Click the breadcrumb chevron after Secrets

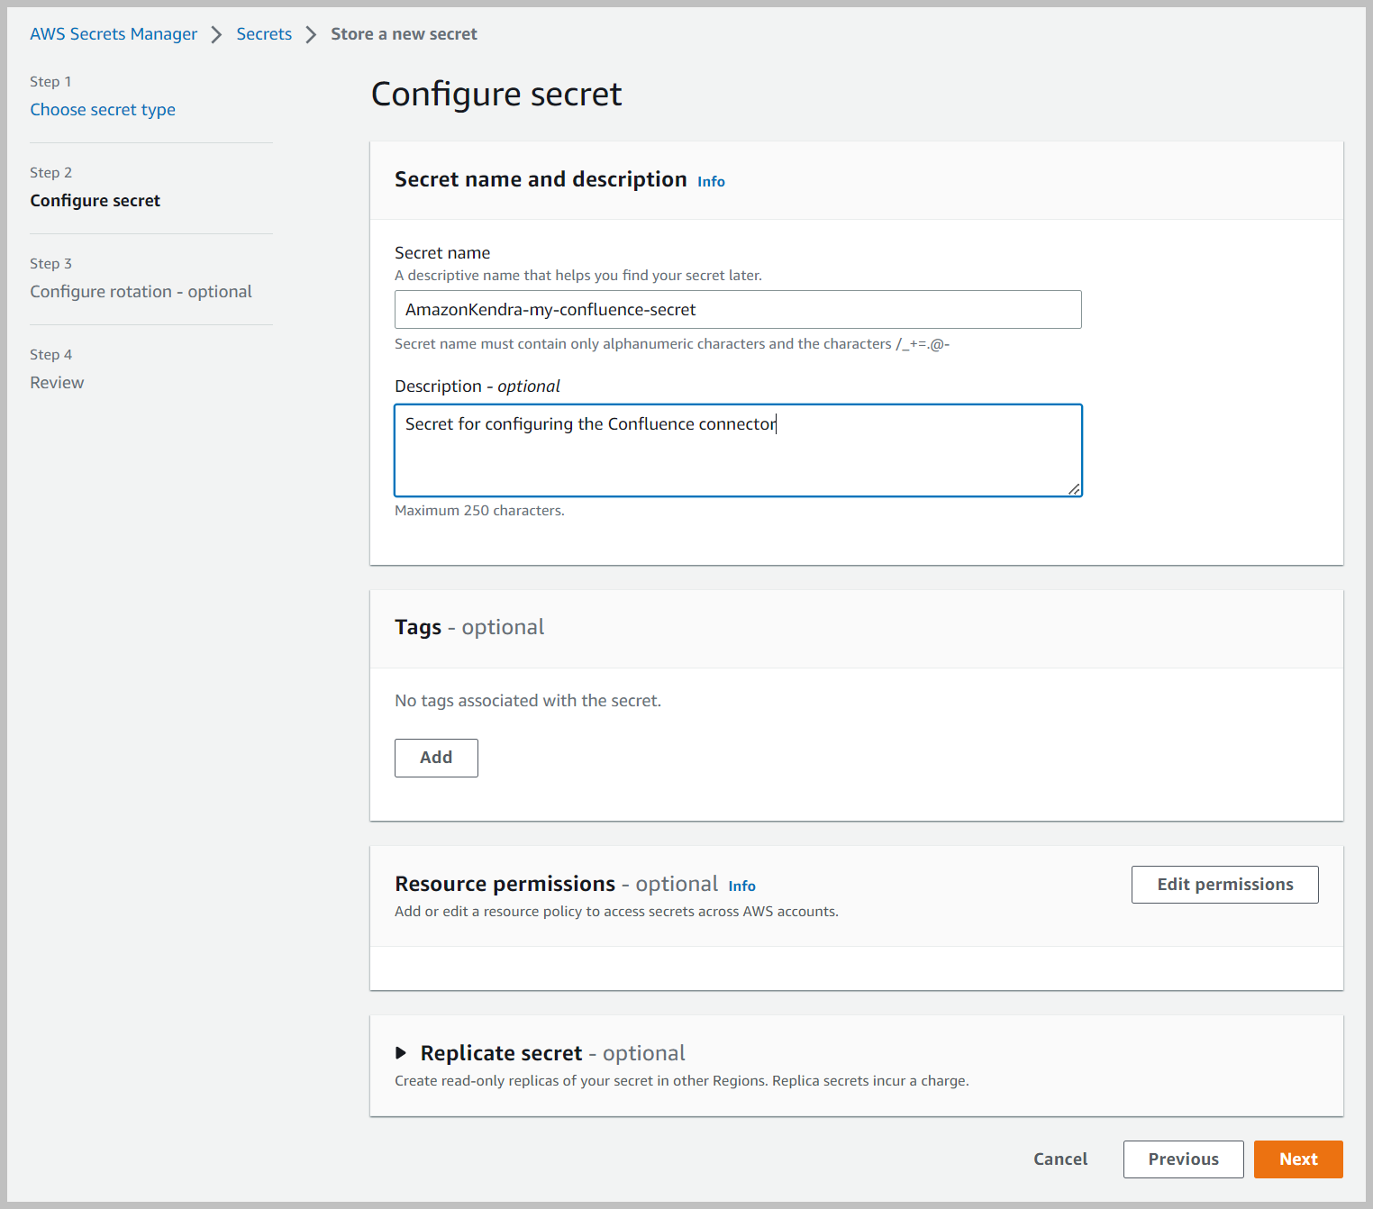point(310,33)
